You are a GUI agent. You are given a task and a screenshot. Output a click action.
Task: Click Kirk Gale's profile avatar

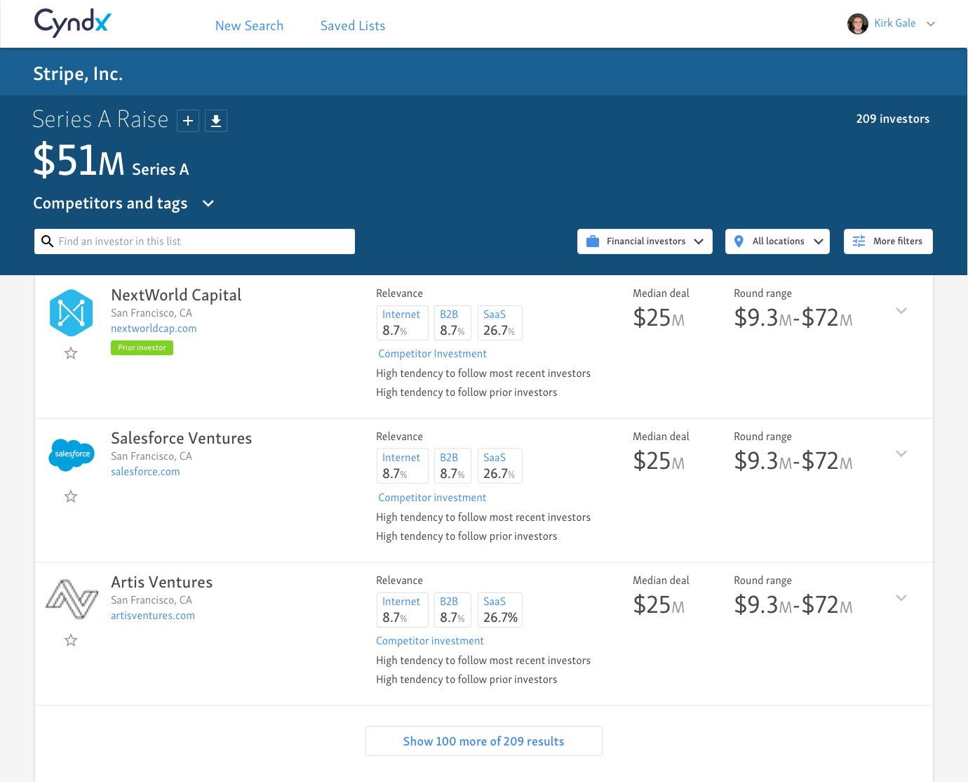(x=857, y=24)
